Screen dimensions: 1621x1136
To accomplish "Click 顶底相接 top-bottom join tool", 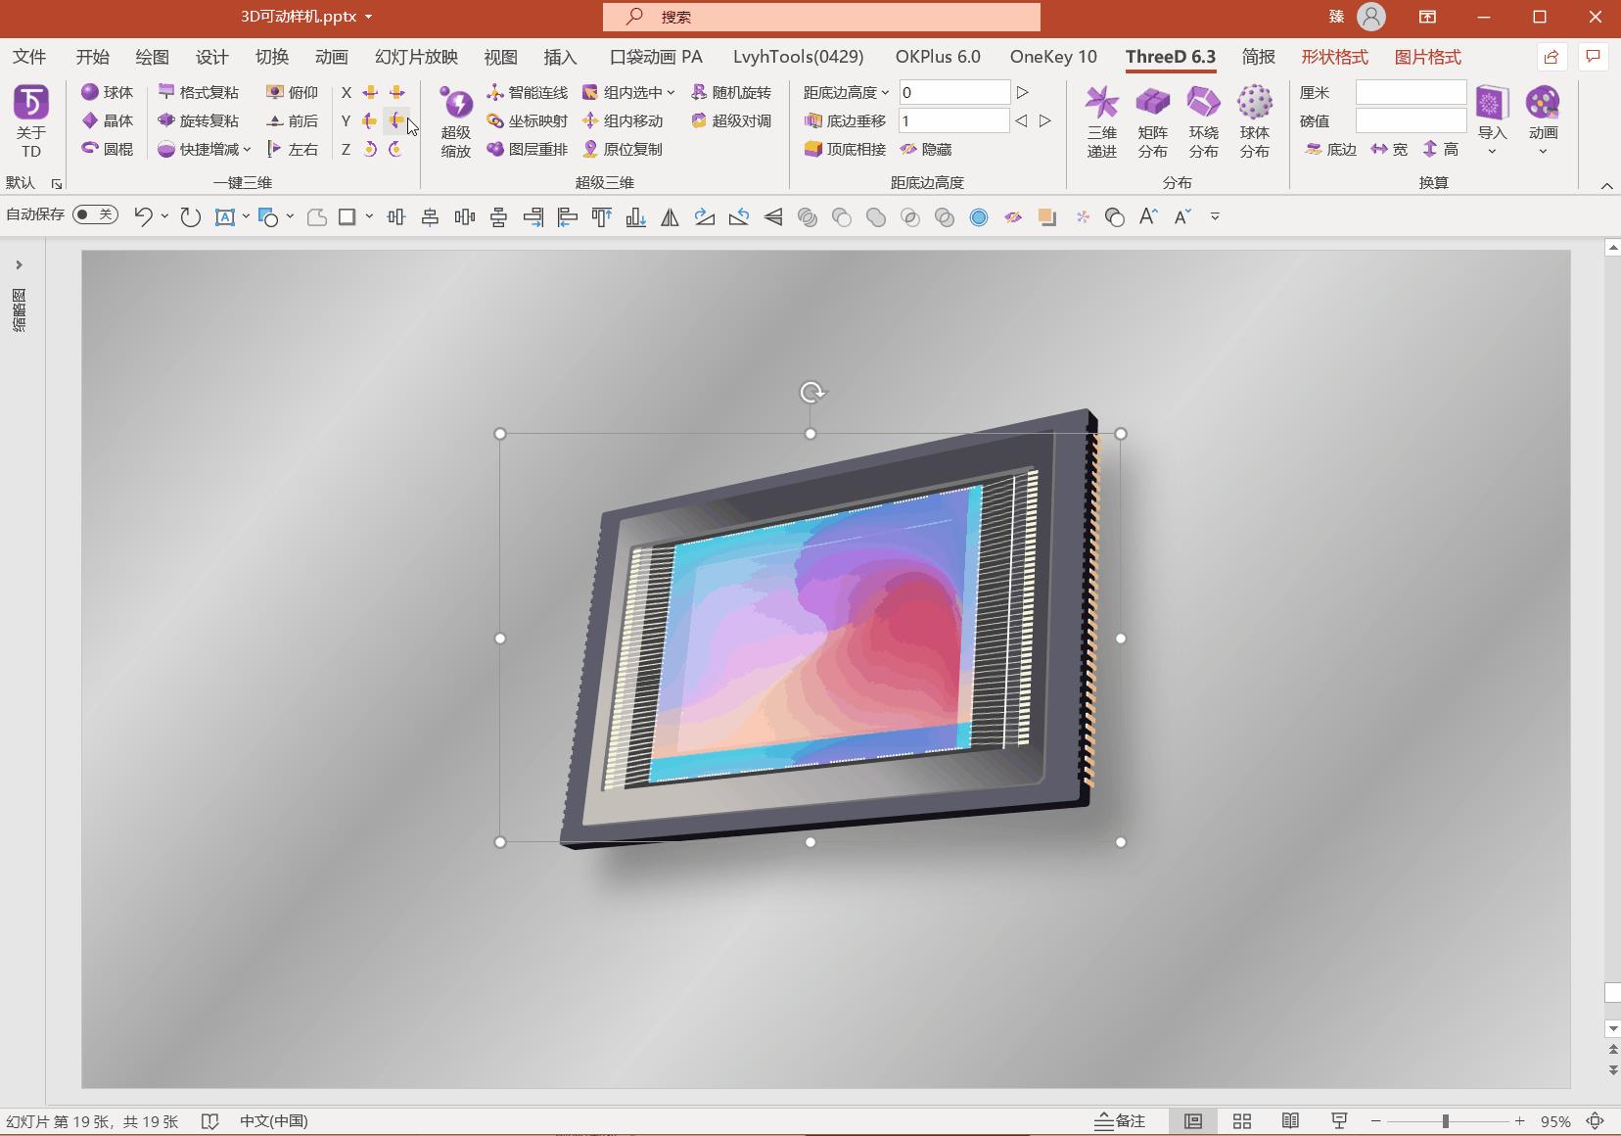I will [845, 149].
